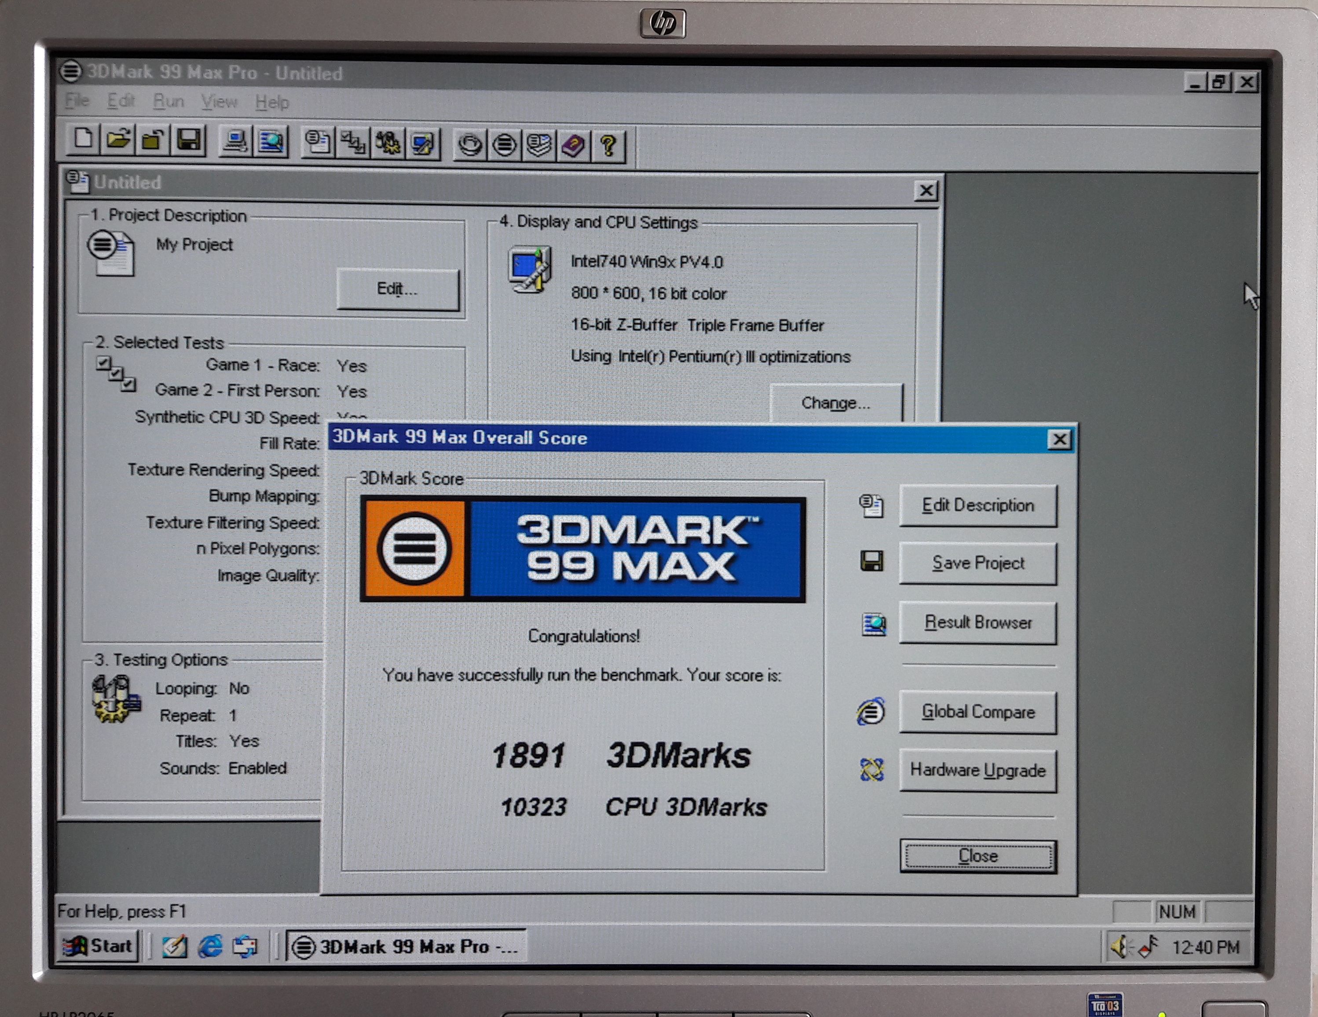Click the project description toolbar icon

(318, 143)
